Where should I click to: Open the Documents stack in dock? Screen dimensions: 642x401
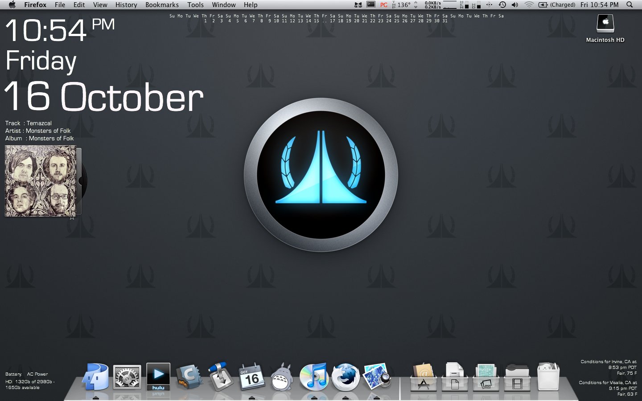[455, 377]
